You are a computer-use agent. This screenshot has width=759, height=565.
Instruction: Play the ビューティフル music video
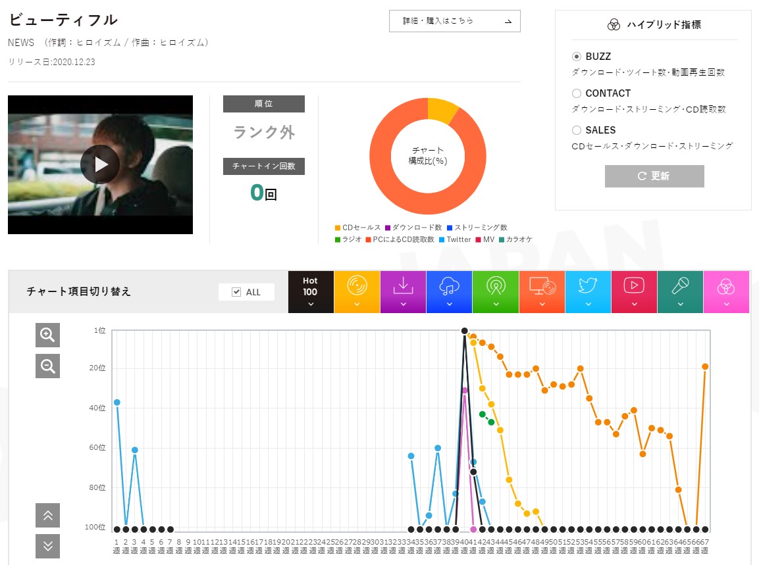click(x=100, y=164)
